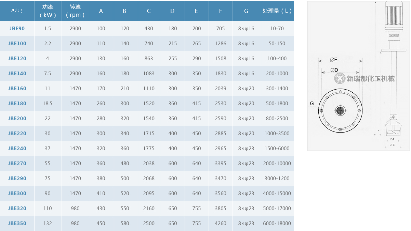Select the 功率 (kW) column header

point(48,11)
